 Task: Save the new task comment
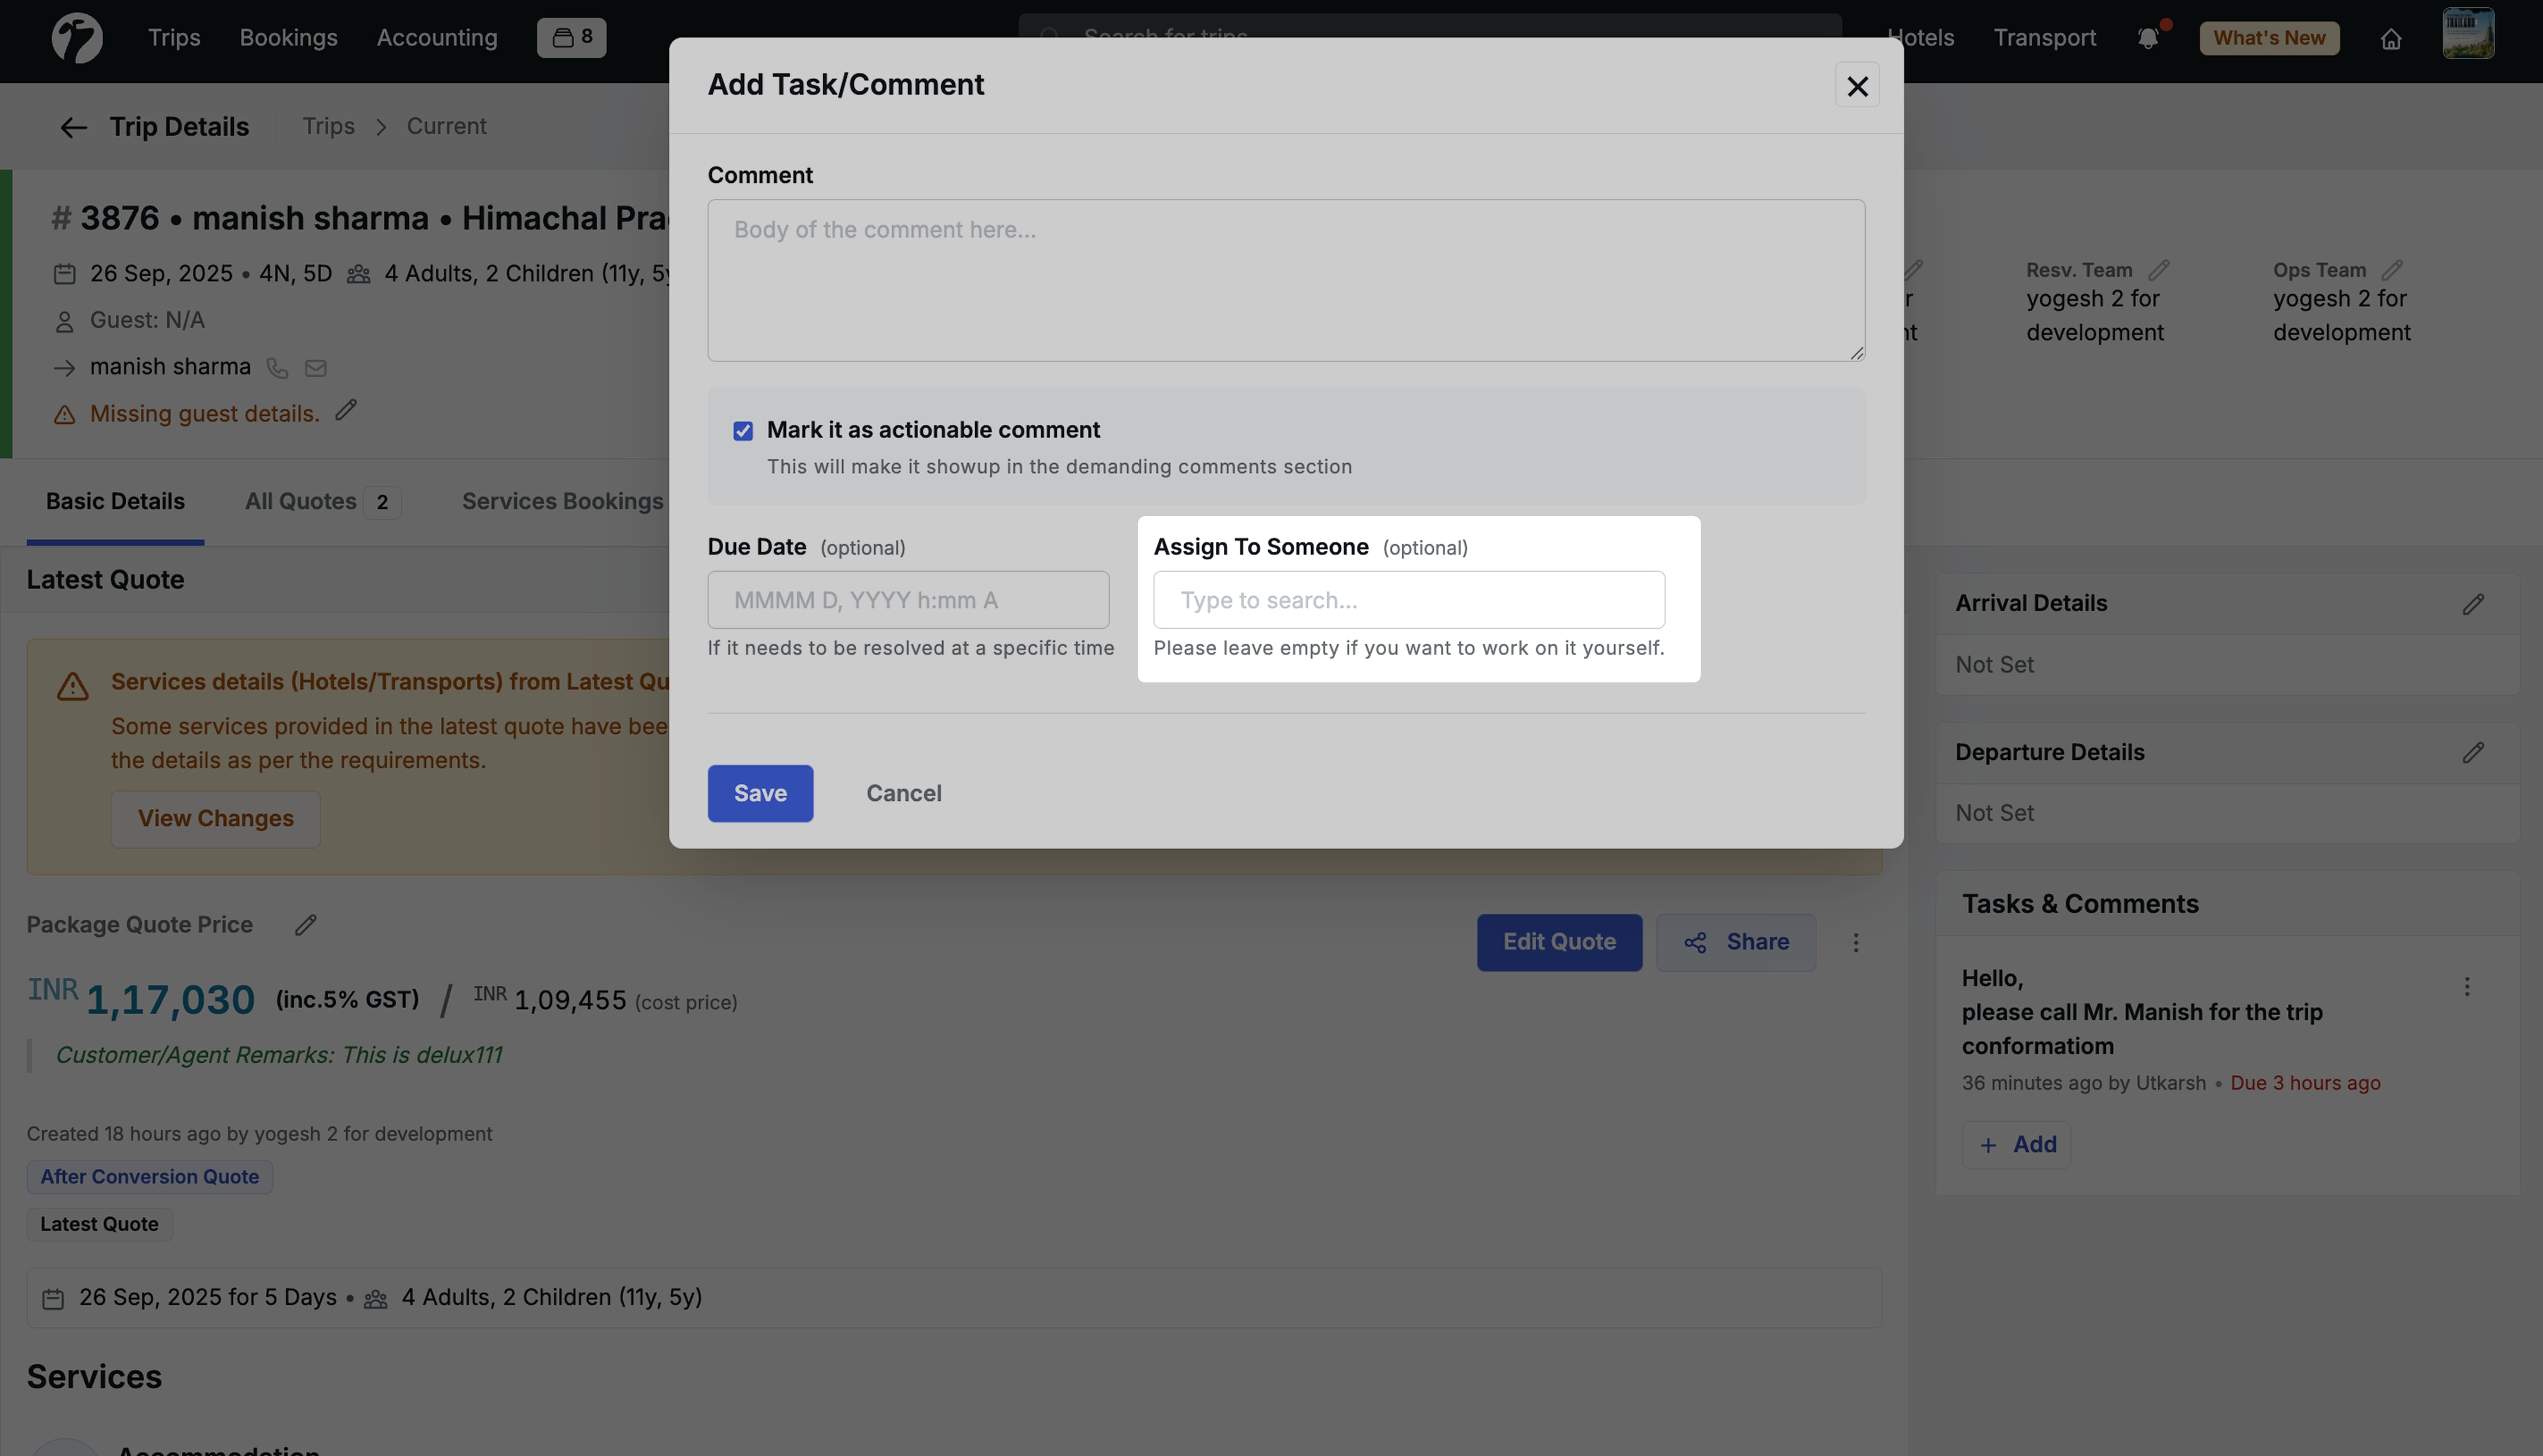(x=760, y=792)
